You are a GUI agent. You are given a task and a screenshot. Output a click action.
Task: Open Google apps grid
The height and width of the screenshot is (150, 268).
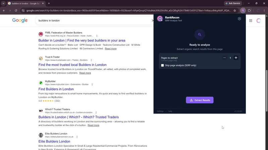(251, 21)
